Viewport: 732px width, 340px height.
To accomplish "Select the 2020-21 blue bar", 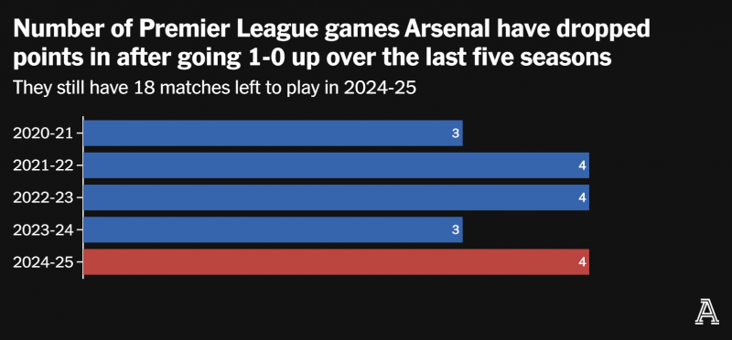I will pos(273,133).
